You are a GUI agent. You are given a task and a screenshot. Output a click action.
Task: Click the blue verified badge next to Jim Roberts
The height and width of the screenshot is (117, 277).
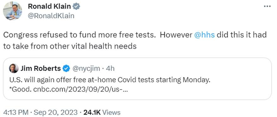point(66,68)
